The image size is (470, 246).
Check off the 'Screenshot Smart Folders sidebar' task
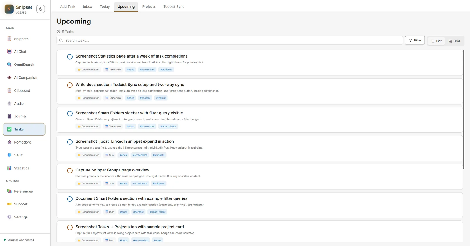coord(70,114)
